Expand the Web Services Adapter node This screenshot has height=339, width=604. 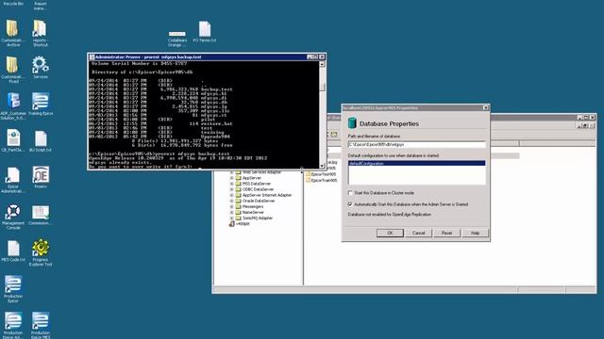(x=232, y=172)
